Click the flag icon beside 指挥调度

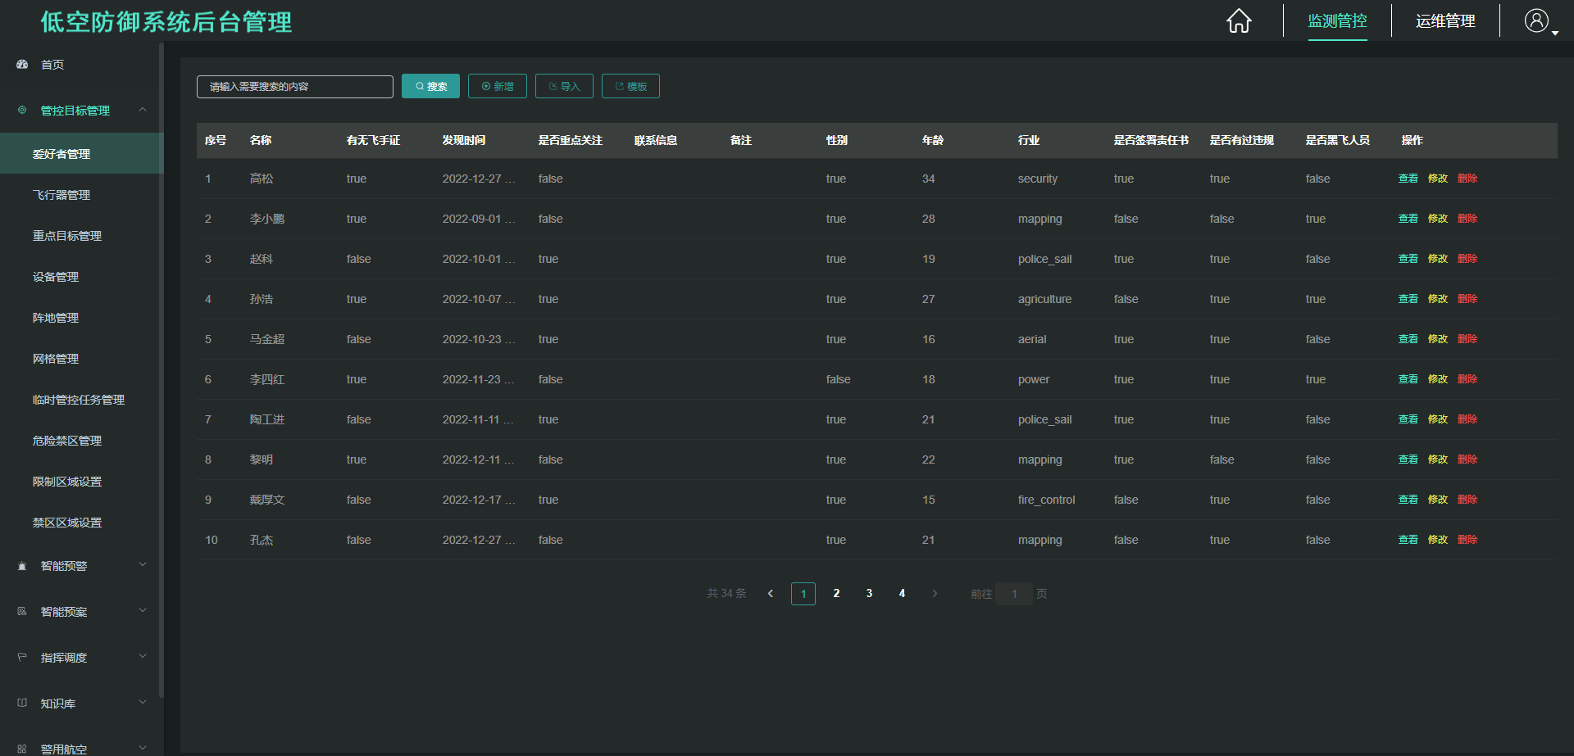pyautogui.click(x=22, y=658)
